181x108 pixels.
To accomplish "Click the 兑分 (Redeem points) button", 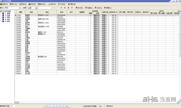I will click(98, 8).
